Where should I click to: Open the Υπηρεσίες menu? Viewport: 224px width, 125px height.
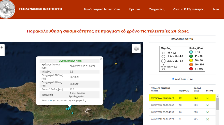click(157, 9)
